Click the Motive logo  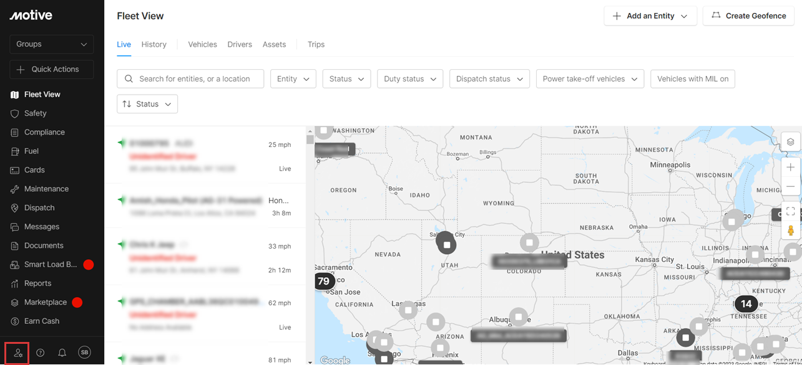click(31, 16)
